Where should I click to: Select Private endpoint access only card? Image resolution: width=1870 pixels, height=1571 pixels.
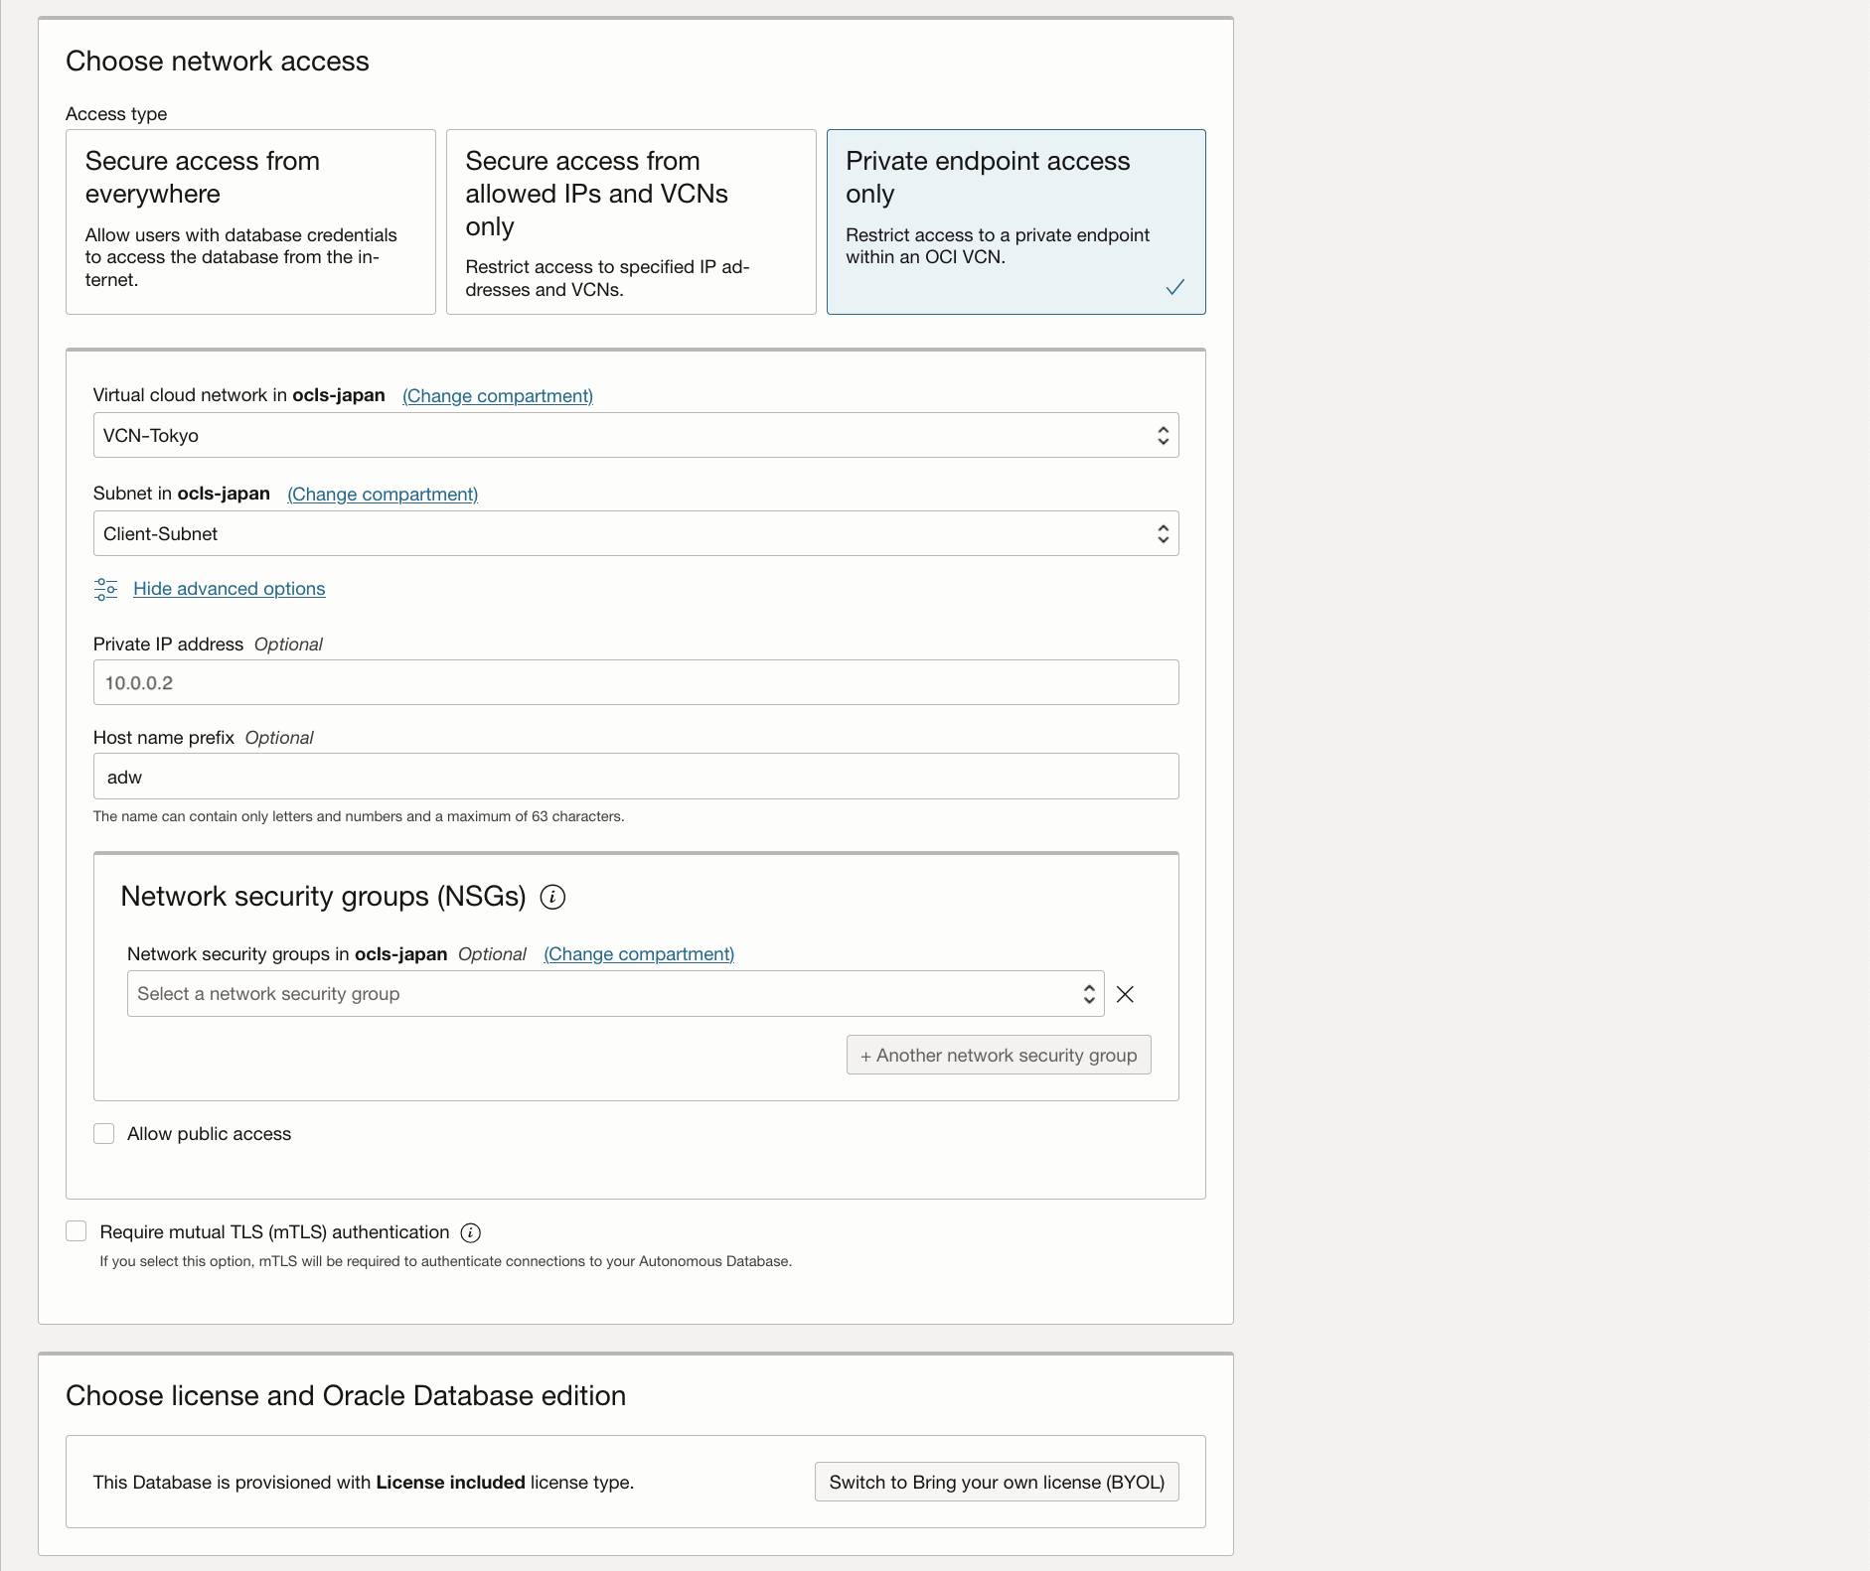click(x=1015, y=221)
